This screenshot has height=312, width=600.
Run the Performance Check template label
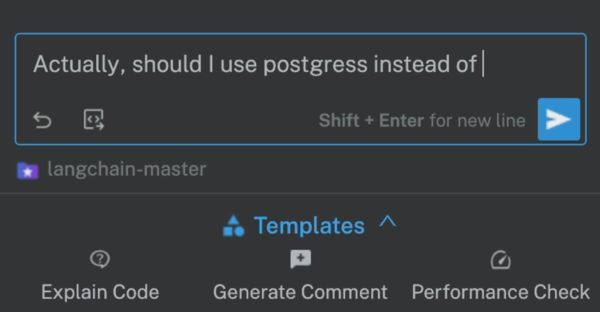point(500,292)
